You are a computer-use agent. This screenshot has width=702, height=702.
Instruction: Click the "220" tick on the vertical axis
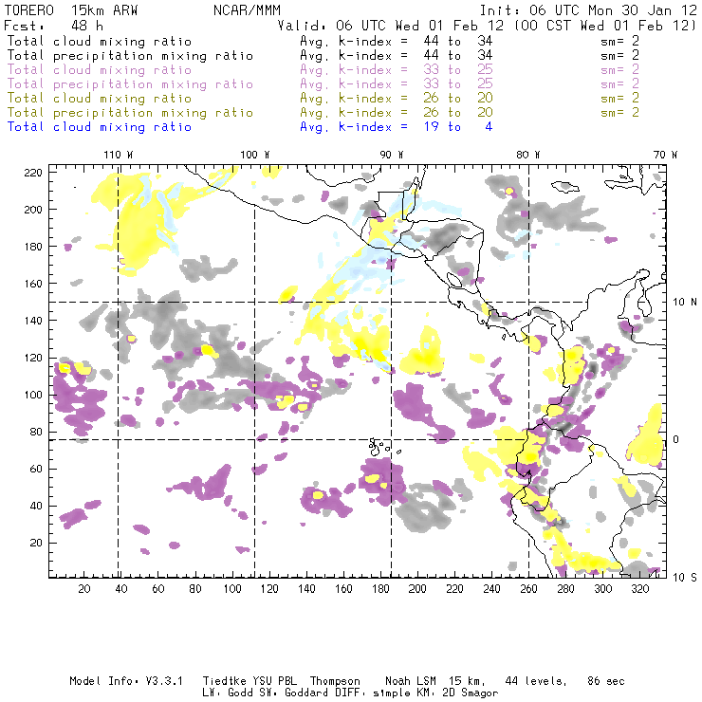[33, 173]
